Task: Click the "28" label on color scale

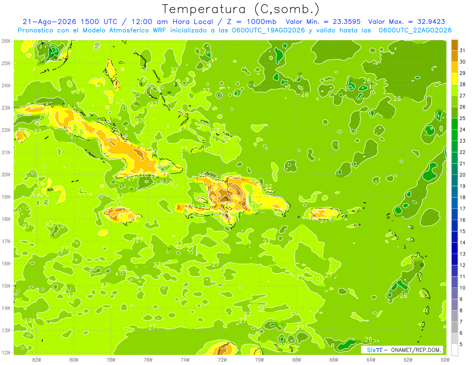Action: (463, 84)
